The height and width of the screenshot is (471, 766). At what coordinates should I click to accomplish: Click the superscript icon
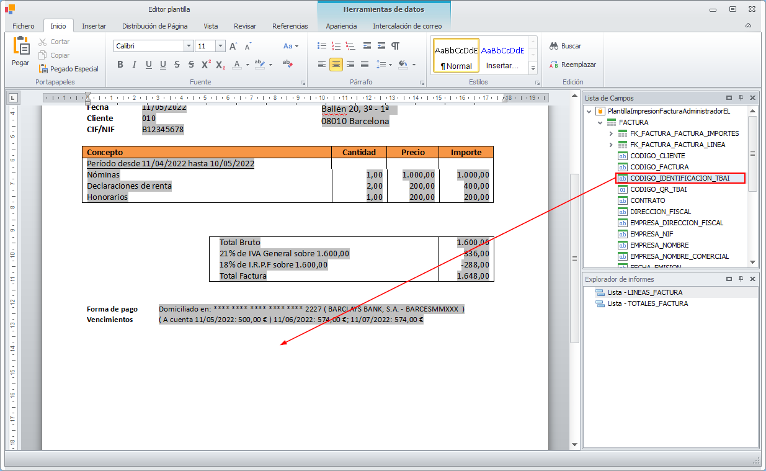click(x=205, y=65)
